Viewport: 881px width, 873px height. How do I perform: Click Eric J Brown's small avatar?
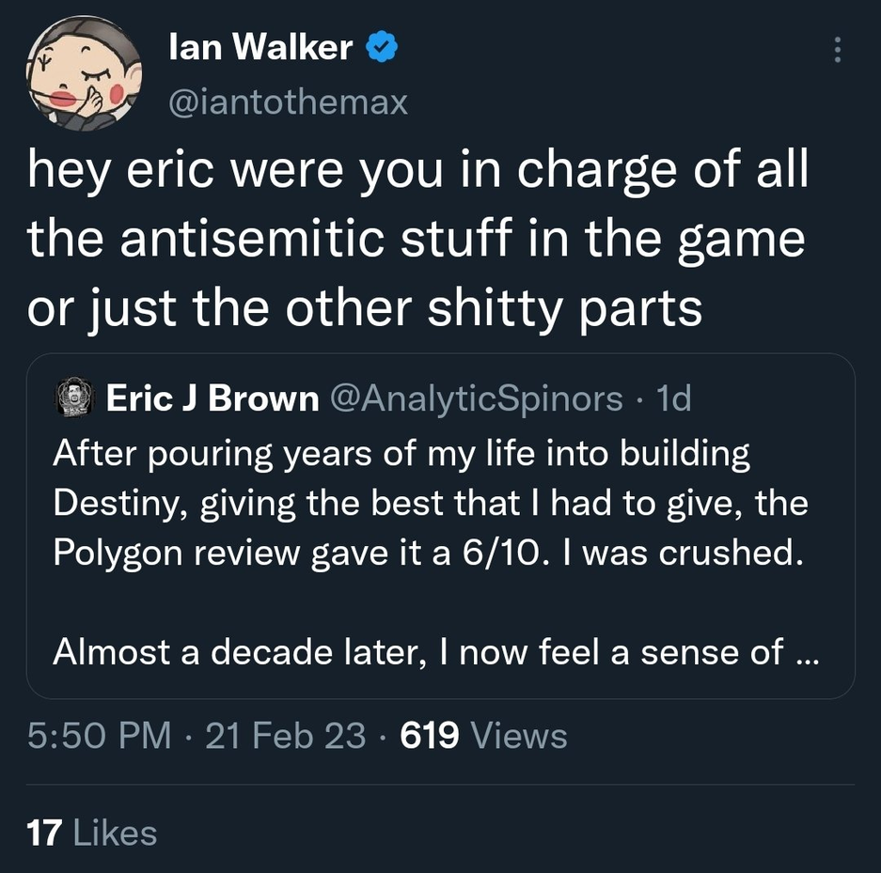[x=73, y=398]
